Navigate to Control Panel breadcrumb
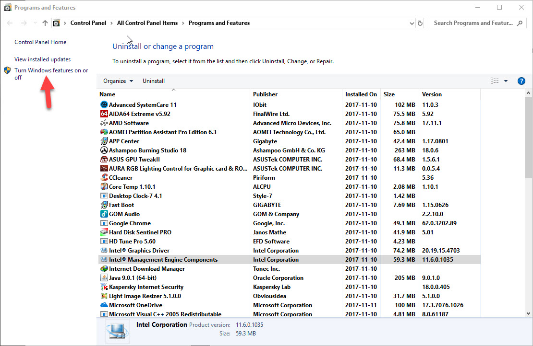 [x=88, y=23]
